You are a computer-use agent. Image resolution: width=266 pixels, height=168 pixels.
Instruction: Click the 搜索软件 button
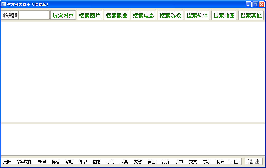(197, 15)
